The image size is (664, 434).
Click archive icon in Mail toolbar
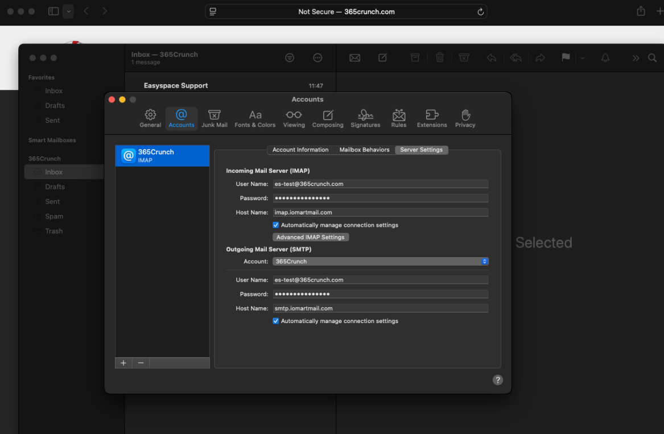(415, 57)
